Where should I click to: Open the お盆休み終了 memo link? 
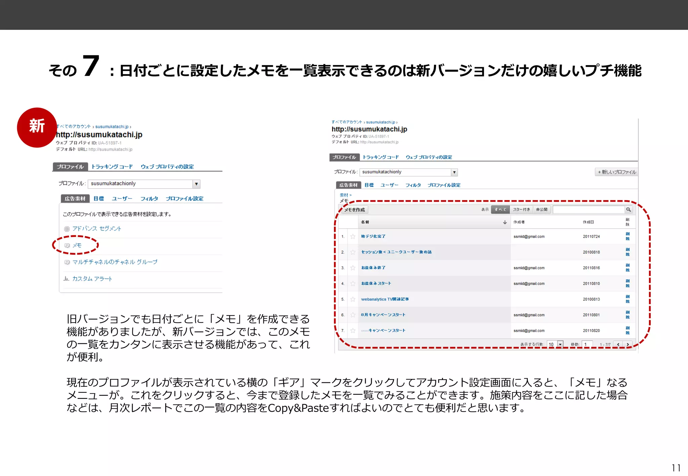(x=373, y=268)
